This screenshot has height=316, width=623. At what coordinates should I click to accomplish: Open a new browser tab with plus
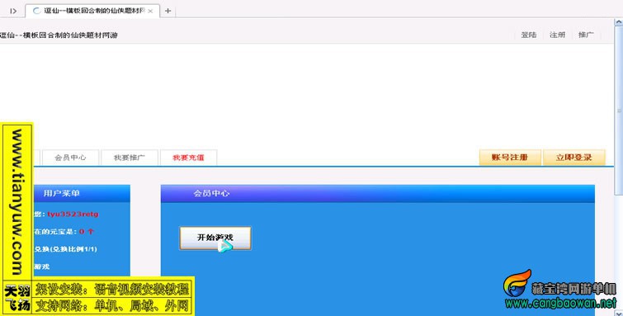click(168, 11)
